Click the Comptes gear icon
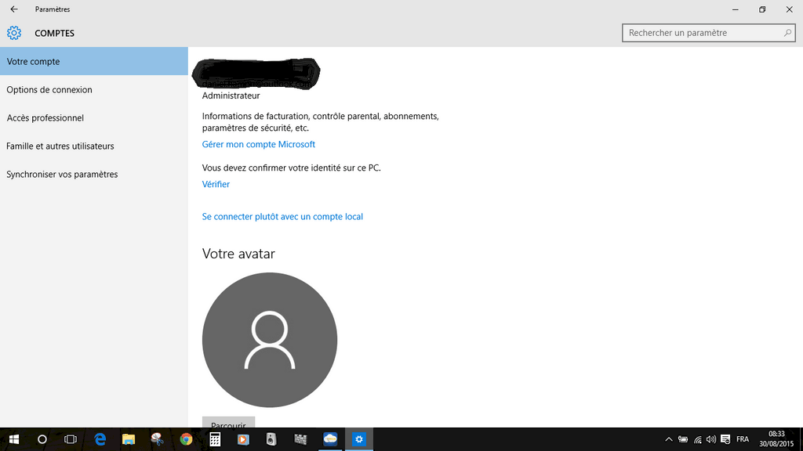The width and height of the screenshot is (803, 451). [14, 34]
